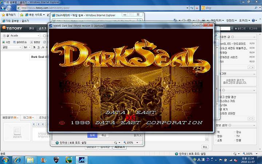Open the 도구(O) menu

(x=245, y=20)
